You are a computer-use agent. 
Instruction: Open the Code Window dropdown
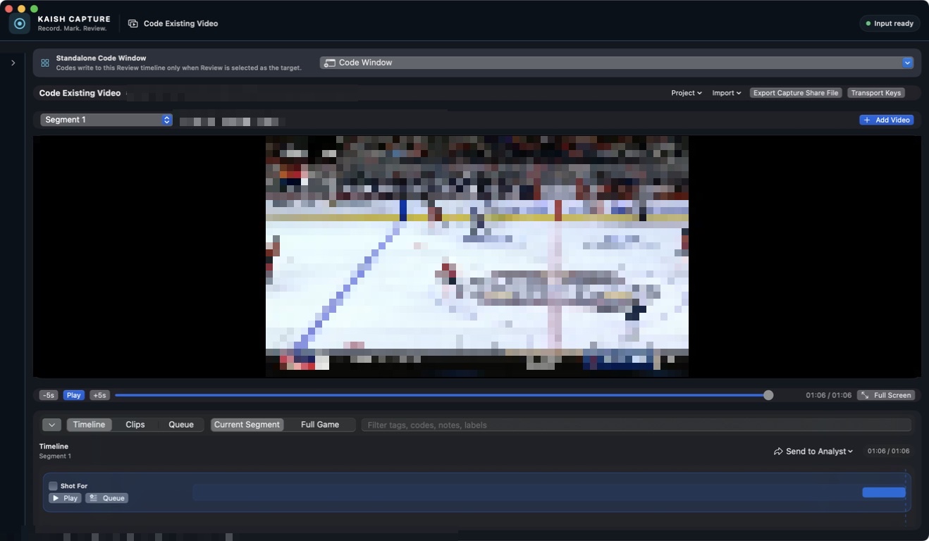[617, 63]
